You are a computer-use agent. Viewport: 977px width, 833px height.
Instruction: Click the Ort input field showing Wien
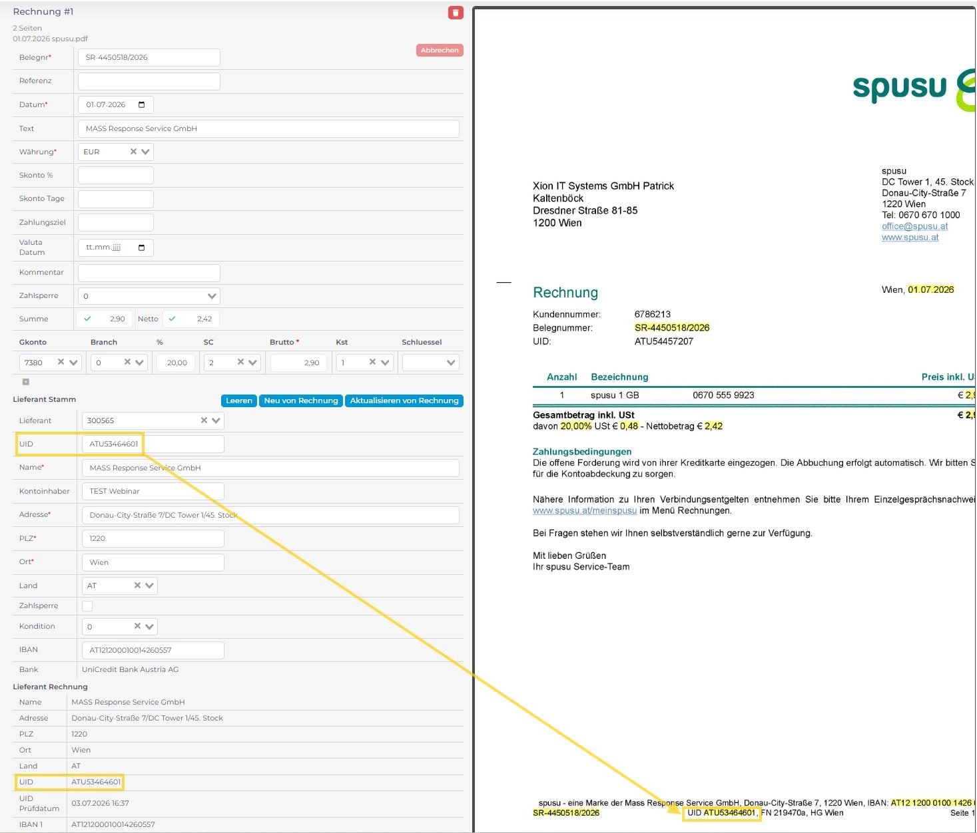153,562
